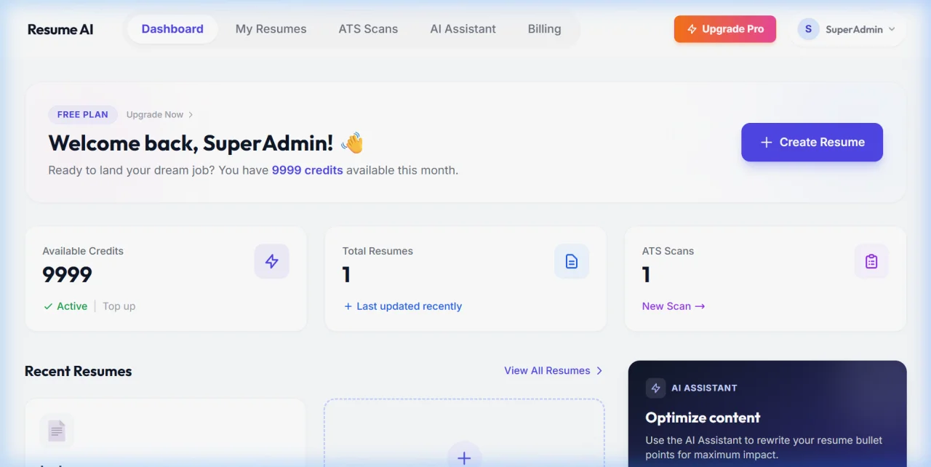Start a New Scan link
The width and height of the screenshot is (931, 467).
(x=674, y=306)
